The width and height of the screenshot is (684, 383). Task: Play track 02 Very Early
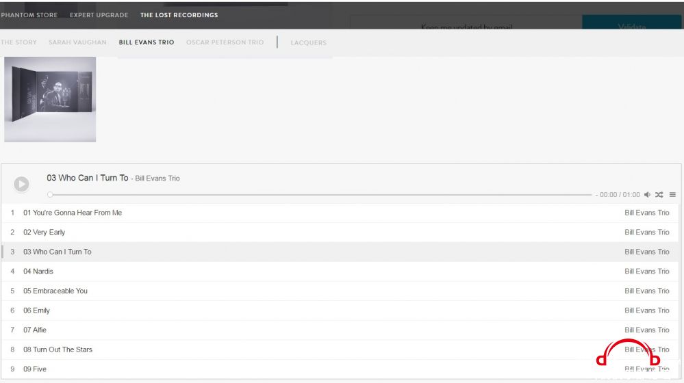340,233
